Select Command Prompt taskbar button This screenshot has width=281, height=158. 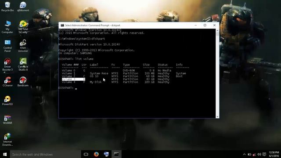[x=116, y=154]
